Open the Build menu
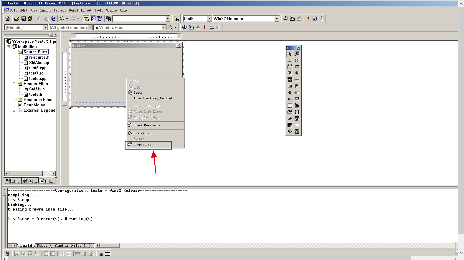Image resolution: width=464 pixels, height=260 pixels. (x=74, y=10)
